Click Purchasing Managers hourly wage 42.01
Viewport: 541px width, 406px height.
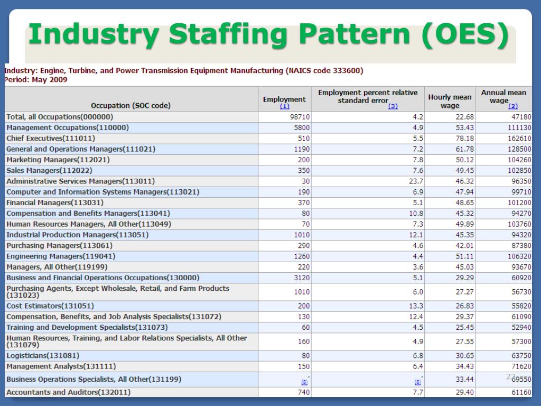[x=465, y=245]
